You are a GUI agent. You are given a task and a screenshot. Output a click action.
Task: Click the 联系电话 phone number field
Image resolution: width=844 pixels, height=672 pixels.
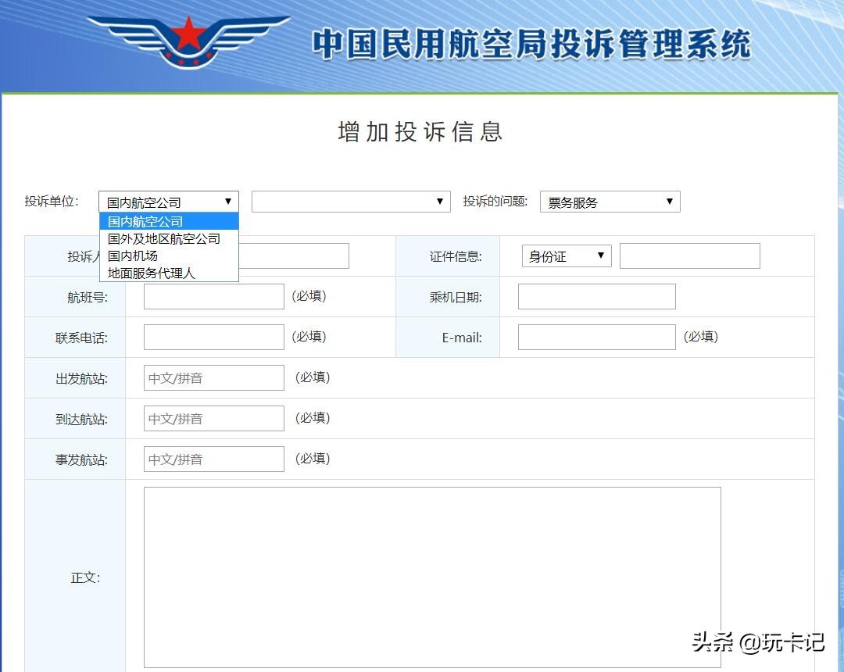point(213,337)
